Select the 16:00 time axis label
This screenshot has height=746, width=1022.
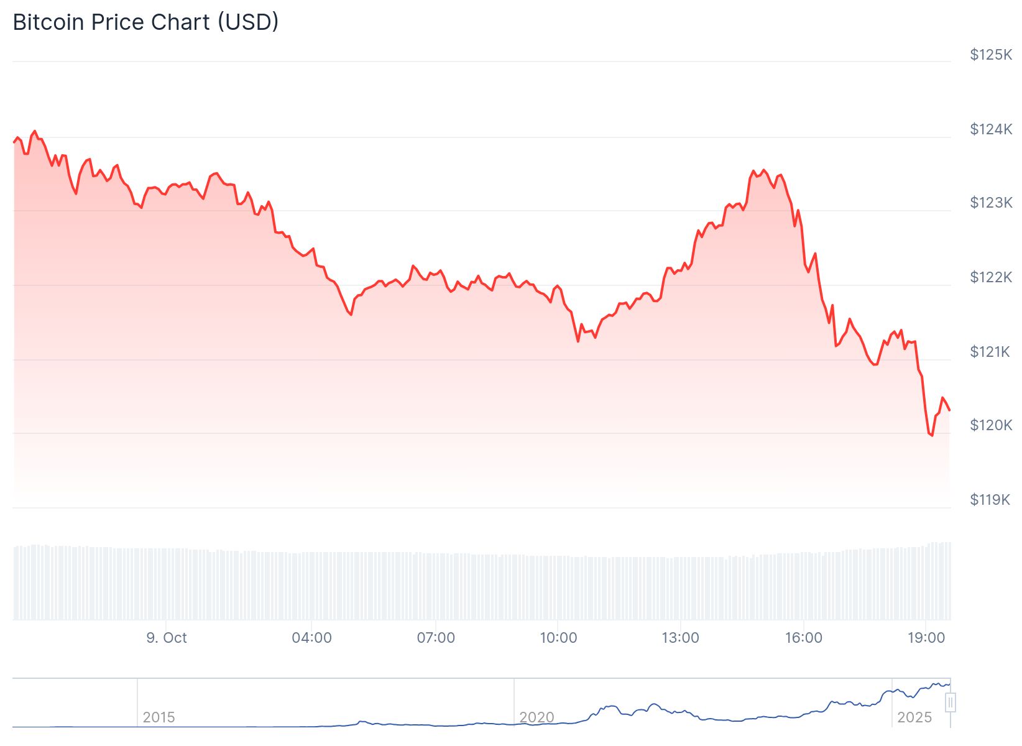pos(803,638)
